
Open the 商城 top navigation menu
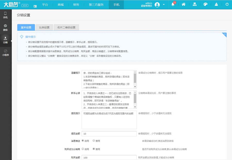coord(61,5)
